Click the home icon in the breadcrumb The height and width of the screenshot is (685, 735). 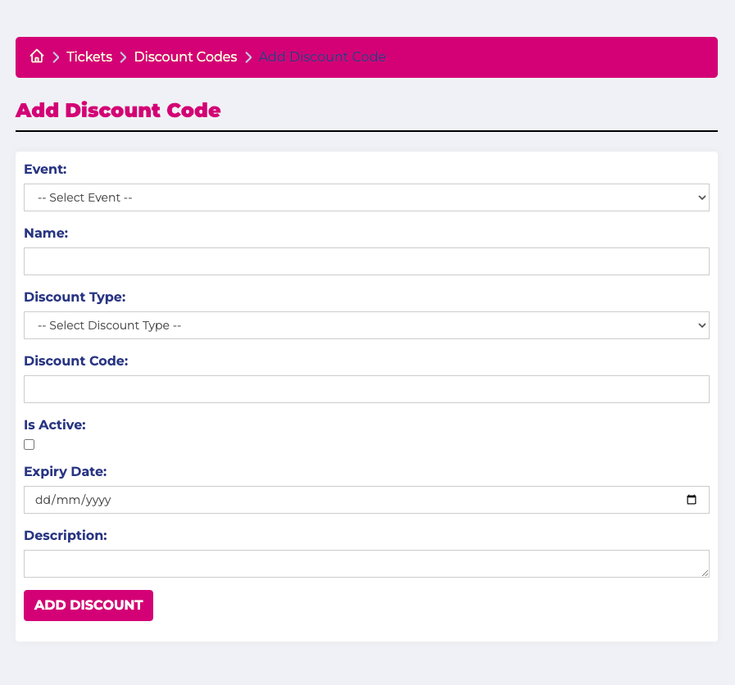tap(37, 56)
